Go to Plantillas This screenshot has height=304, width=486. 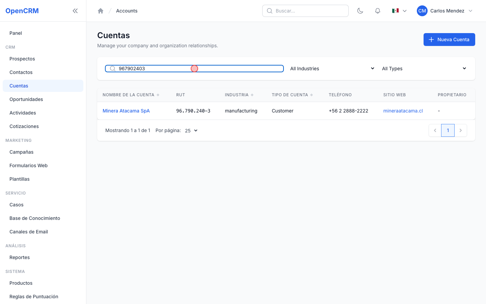click(x=43, y=179)
